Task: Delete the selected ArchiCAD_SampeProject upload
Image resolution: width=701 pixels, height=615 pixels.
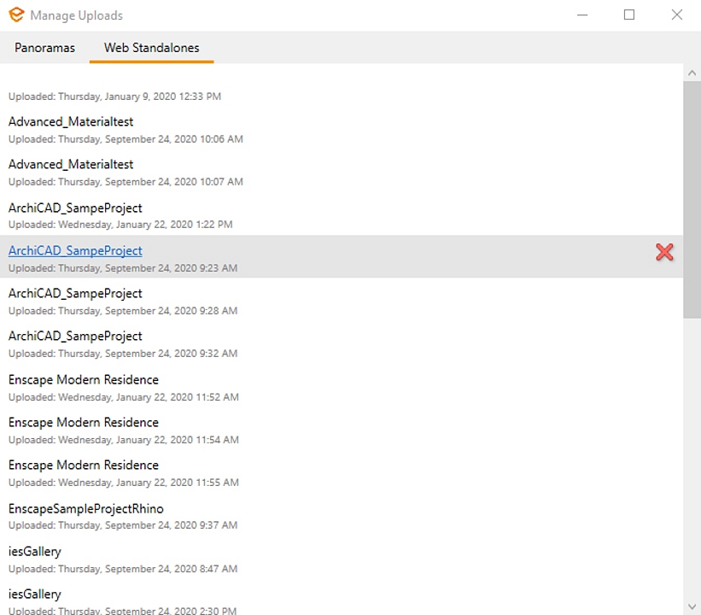Action: pyautogui.click(x=664, y=253)
